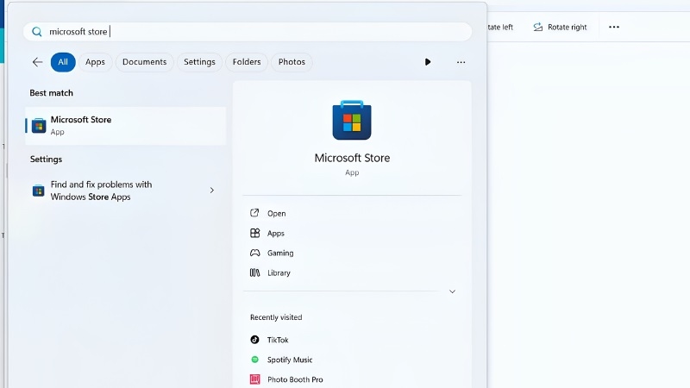Click the Library books icon
The width and height of the screenshot is (690, 388).
[x=254, y=272]
